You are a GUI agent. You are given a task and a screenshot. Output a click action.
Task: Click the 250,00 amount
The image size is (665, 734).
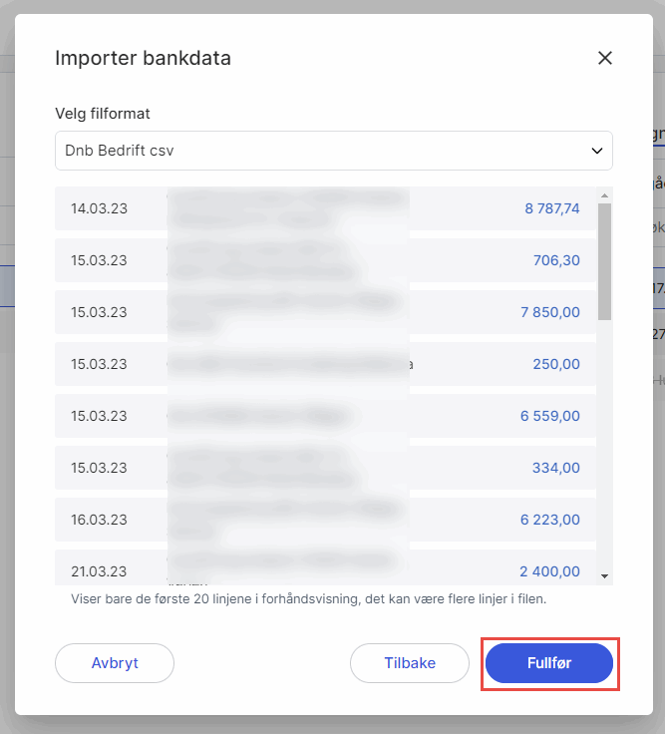556,364
